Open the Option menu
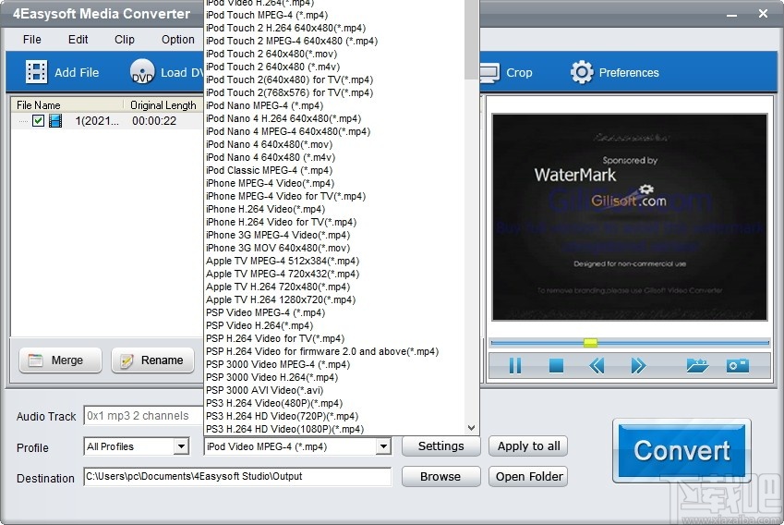Image resolution: width=784 pixels, height=525 pixels. (178, 40)
